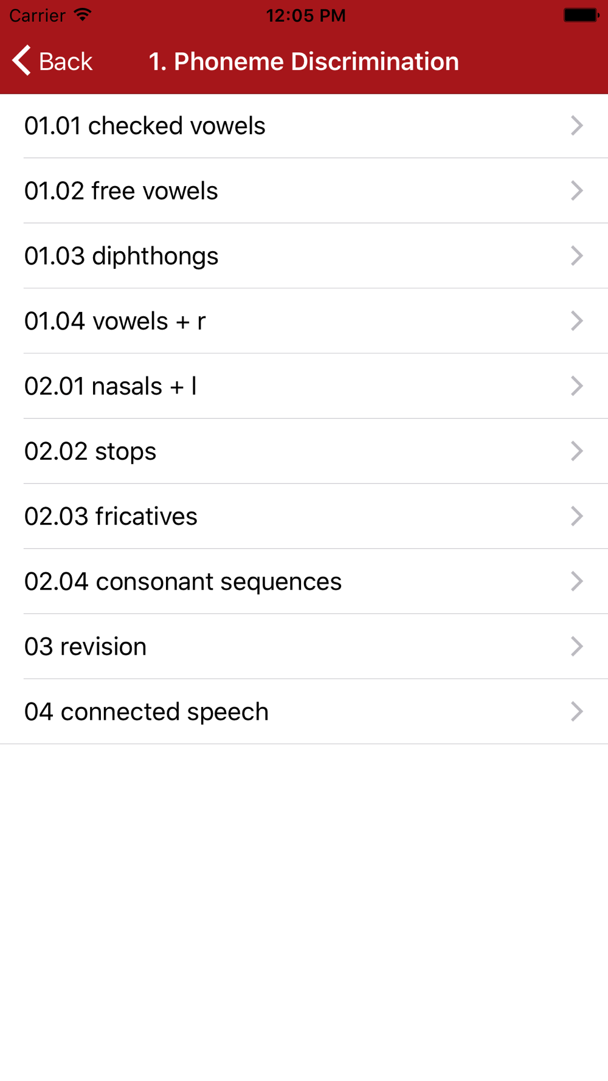
Task: Expand the stops row chevron
Action: 576,451
